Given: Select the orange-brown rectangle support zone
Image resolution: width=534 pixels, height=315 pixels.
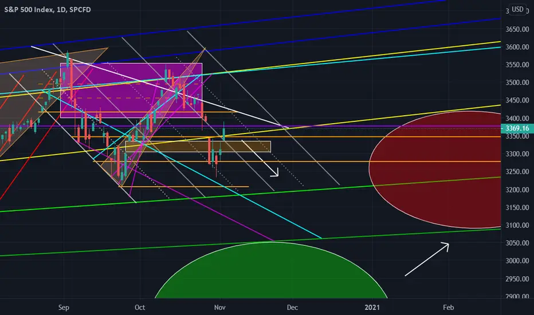Looking at the screenshot, I should pyautogui.click(x=198, y=147).
